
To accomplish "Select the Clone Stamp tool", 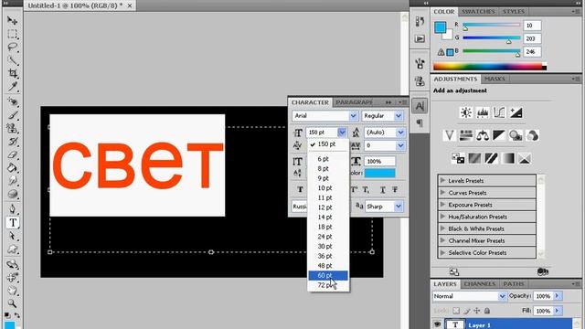I will pyautogui.click(x=12, y=128).
